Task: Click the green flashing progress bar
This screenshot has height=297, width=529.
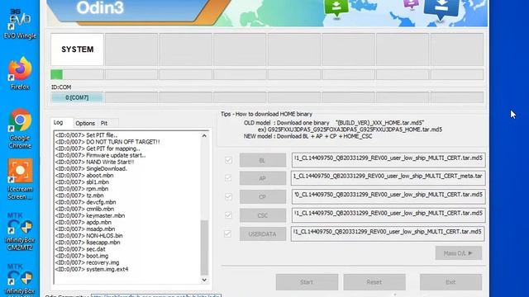Action: [x=57, y=74]
